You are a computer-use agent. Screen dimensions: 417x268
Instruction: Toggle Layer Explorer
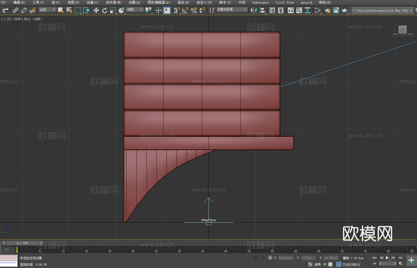tap(281, 10)
